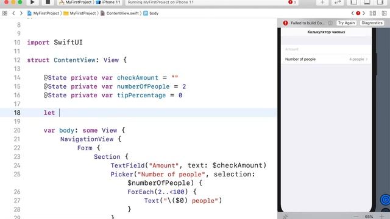Click Try Again in the preview
This screenshot has height=219, width=390.
coord(346,23)
